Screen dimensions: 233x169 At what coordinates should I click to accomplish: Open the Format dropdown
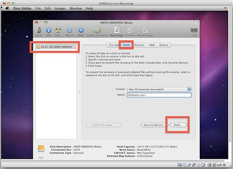159,89
